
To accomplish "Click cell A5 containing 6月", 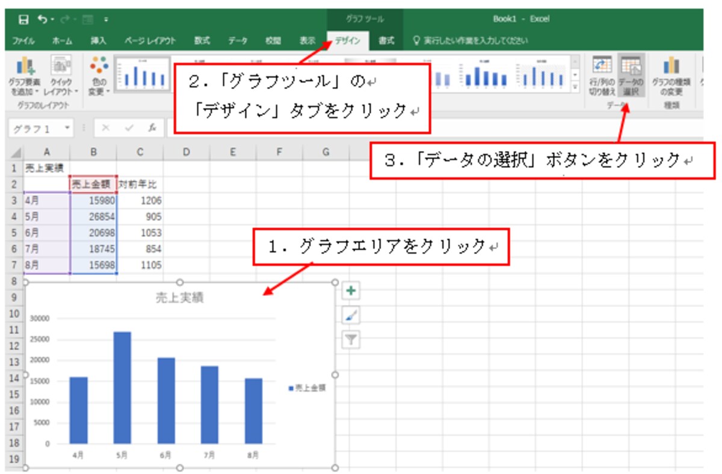I will (x=47, y=233).
